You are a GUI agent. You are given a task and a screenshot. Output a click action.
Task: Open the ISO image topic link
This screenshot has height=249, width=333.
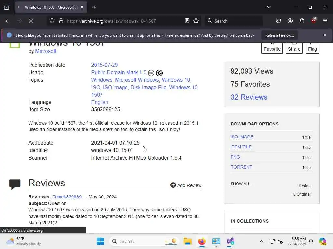point(115,87)
